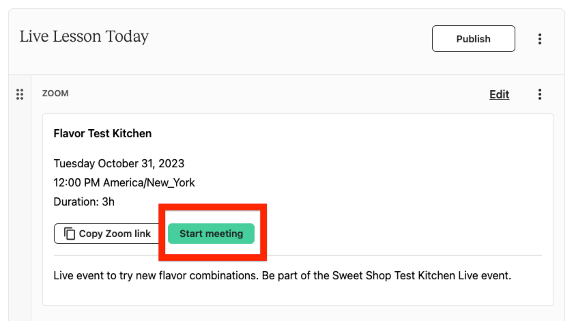Edit the Zoom block
574x321 pixels.
pyautogui.click(x=500, y=94)
